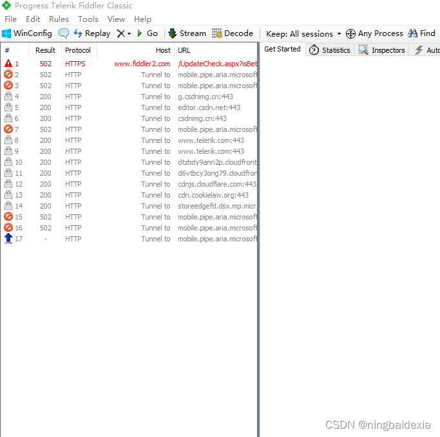This screenshot has height=437, width=440.
Task: Click the lock icon of session 12
Action: [8, 183]
